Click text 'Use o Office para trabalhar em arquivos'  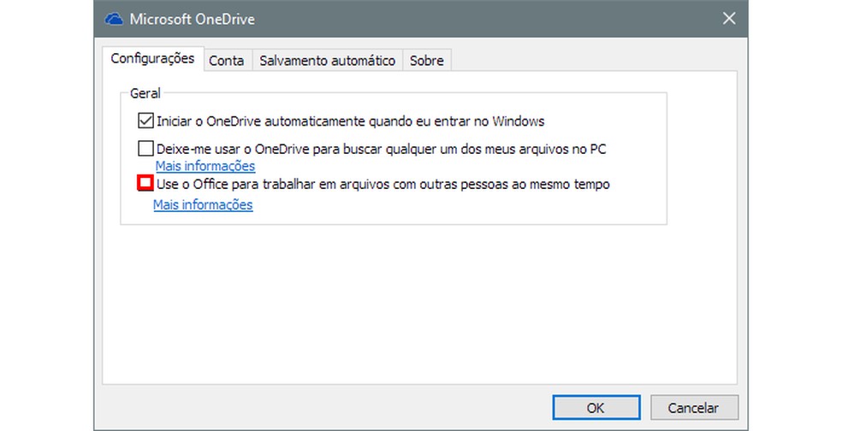[x=274, y=185]
